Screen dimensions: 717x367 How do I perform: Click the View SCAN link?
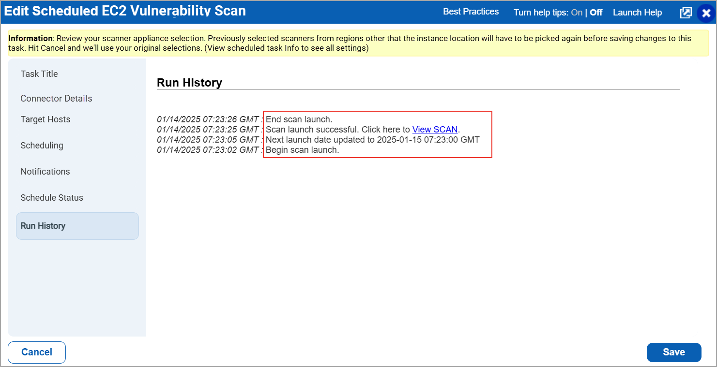[x=434, y=129]
